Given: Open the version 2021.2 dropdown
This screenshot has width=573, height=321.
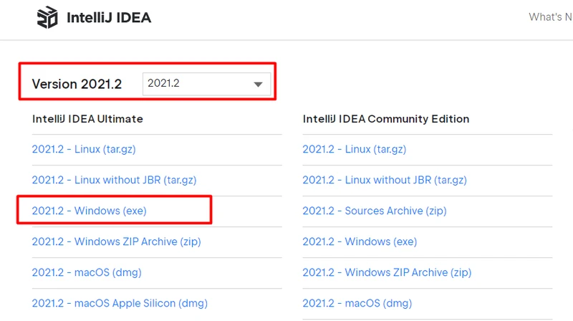Looking at the screenshot, I should point(206,84).
